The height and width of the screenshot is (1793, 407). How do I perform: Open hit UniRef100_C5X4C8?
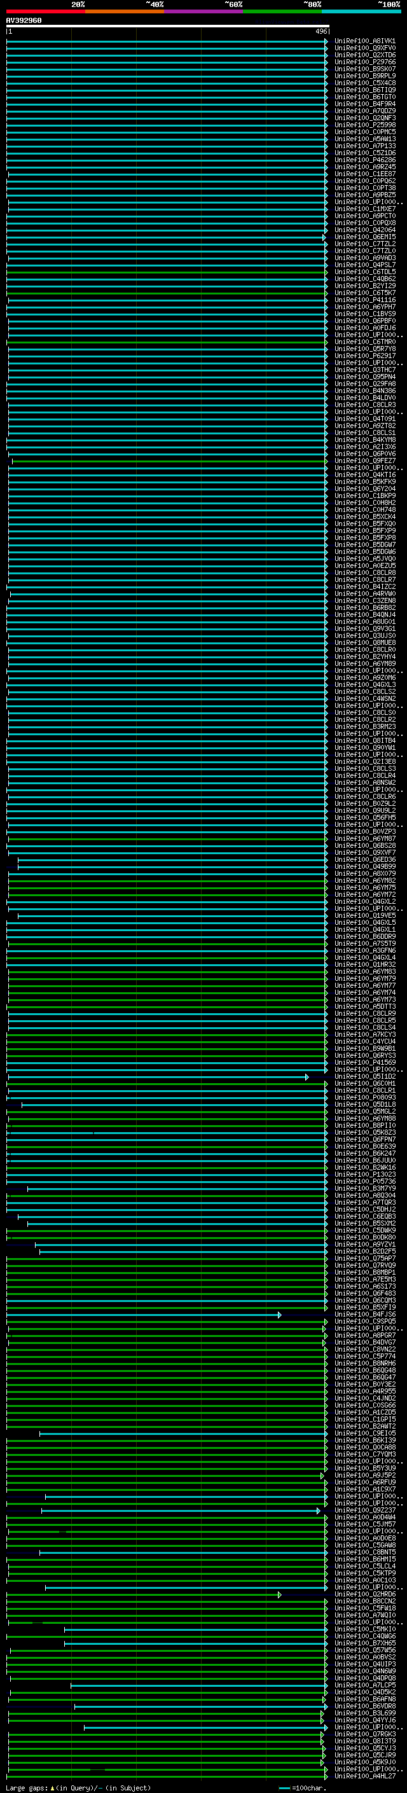(364, 83)
